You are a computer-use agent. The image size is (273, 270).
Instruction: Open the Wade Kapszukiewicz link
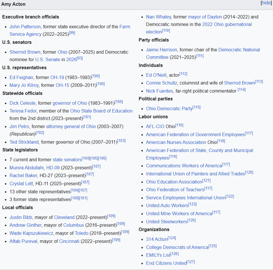point(31,233)
